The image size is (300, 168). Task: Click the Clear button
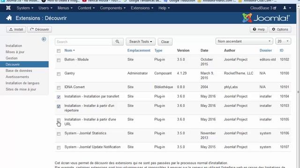point(165,42)
